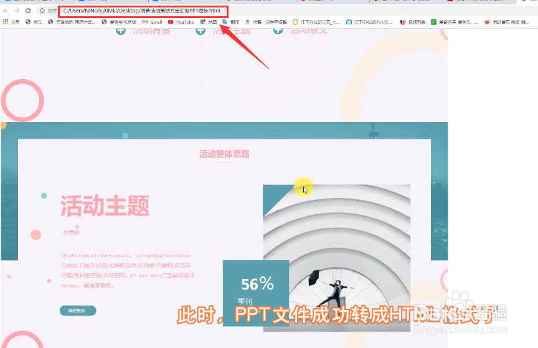The width and height of the screenshot is (538, 348).
Task: Open the 应用 apps grid bookmark
Action: tap(11, 22)
